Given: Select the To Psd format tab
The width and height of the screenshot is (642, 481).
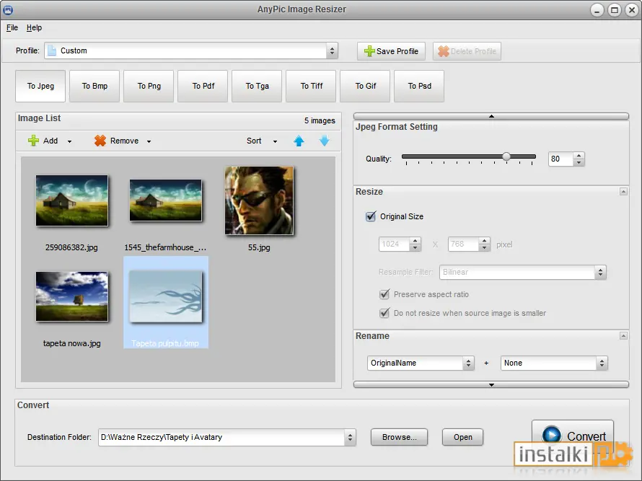Looking at the screenshot, I should [419, 86].
